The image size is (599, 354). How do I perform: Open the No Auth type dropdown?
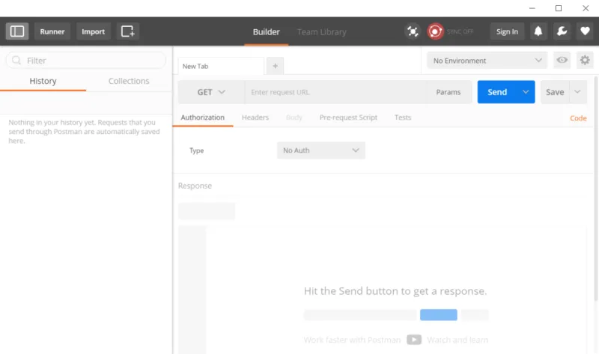(320, 150)
